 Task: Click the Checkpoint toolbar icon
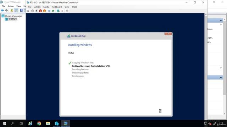(x=58, y=11)
